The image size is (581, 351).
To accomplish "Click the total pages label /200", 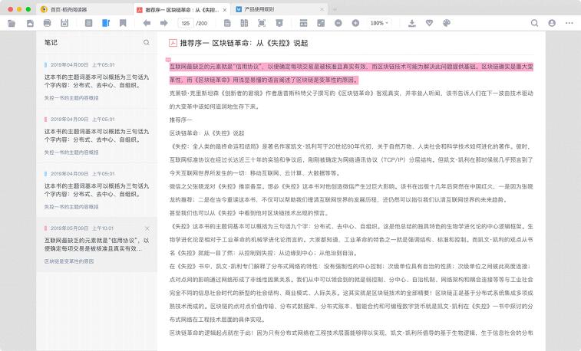I will [202, 23].
